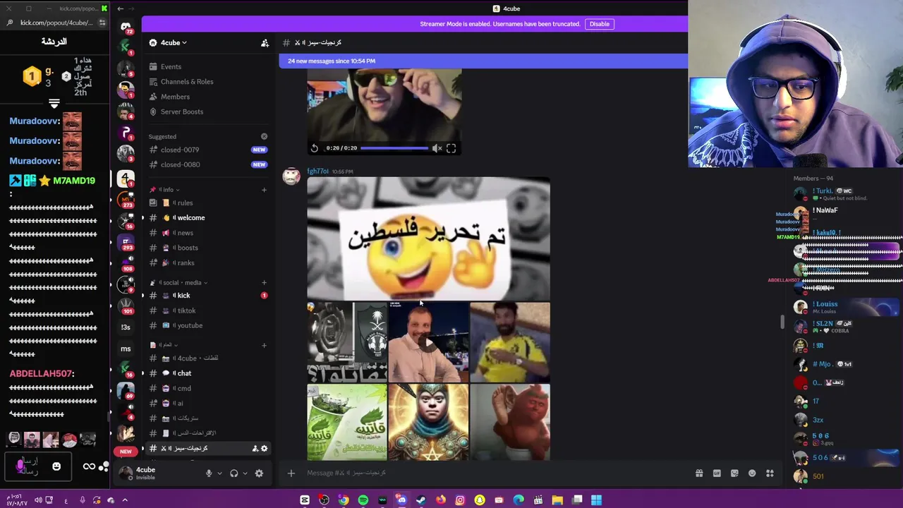The height and width of the screenshot is (508, 903).
Task: Click the Windows Start button
Action: pos(596,500)
